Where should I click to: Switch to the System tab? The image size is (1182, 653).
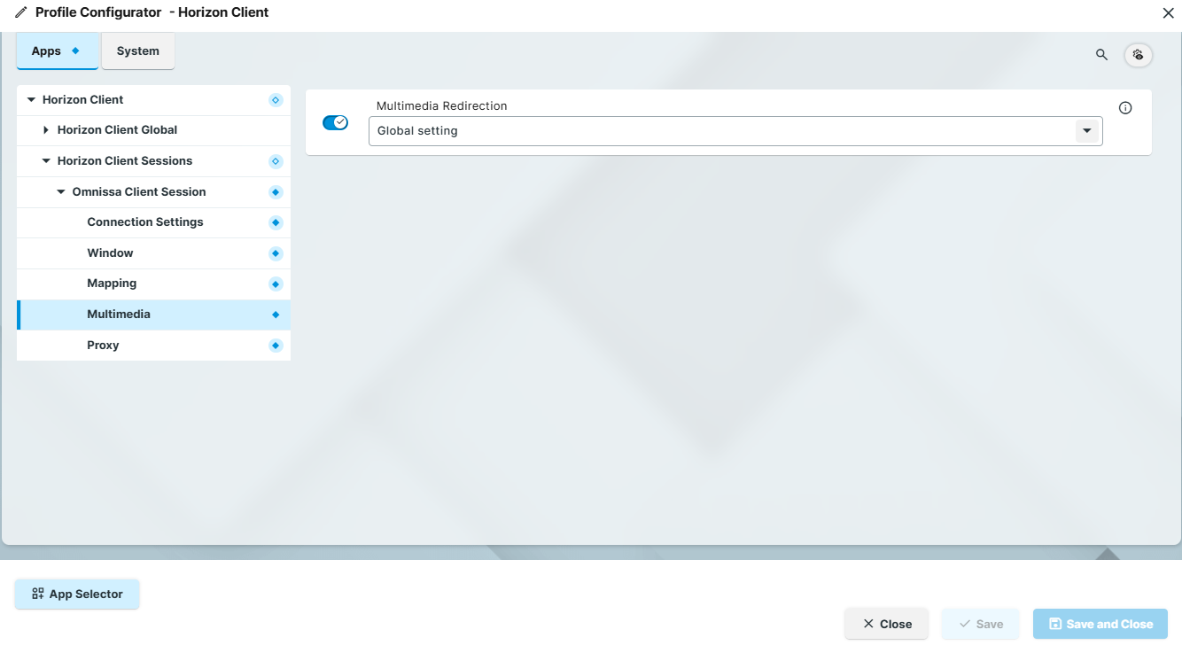point(137,51)
